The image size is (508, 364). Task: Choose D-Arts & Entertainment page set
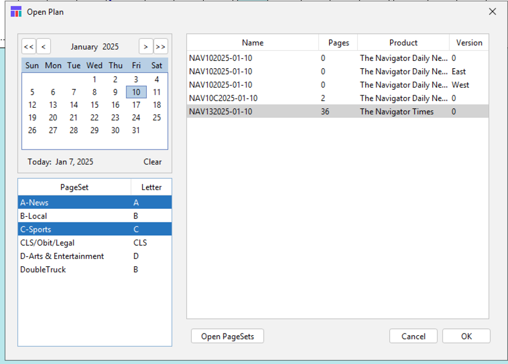(62, 256)
